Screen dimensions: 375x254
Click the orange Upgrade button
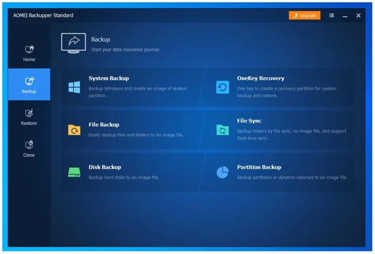point(304,15)
